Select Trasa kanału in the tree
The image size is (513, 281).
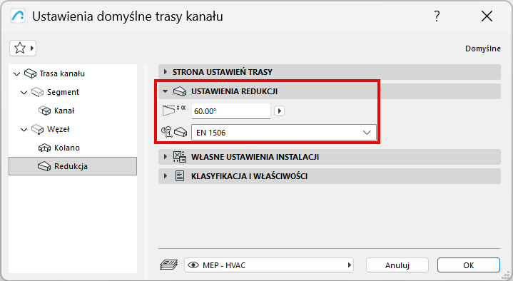click(62, 73)
